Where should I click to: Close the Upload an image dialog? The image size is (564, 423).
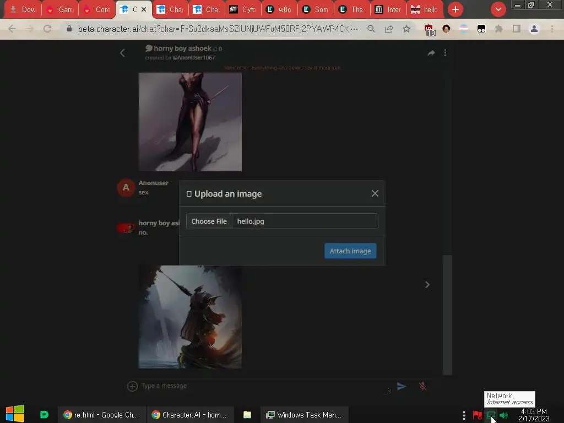click(375, 193)
